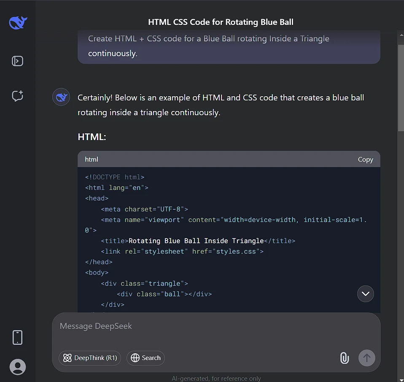Click the 'AI-generated, for reference only' footer text
Screen dimensions: 404x382
[216, 378]
